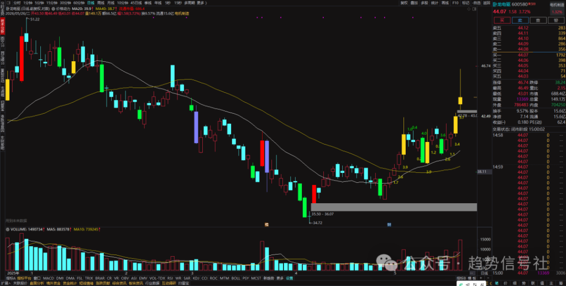566x286 pixels.
Task: Click the 35.50 - 36.07 gap label
Action: (x=322, y=214)
